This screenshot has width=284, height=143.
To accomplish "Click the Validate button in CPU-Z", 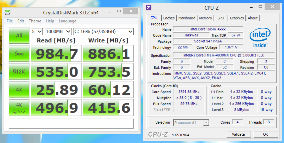I will pyautogui.click(x=238, y=134).
